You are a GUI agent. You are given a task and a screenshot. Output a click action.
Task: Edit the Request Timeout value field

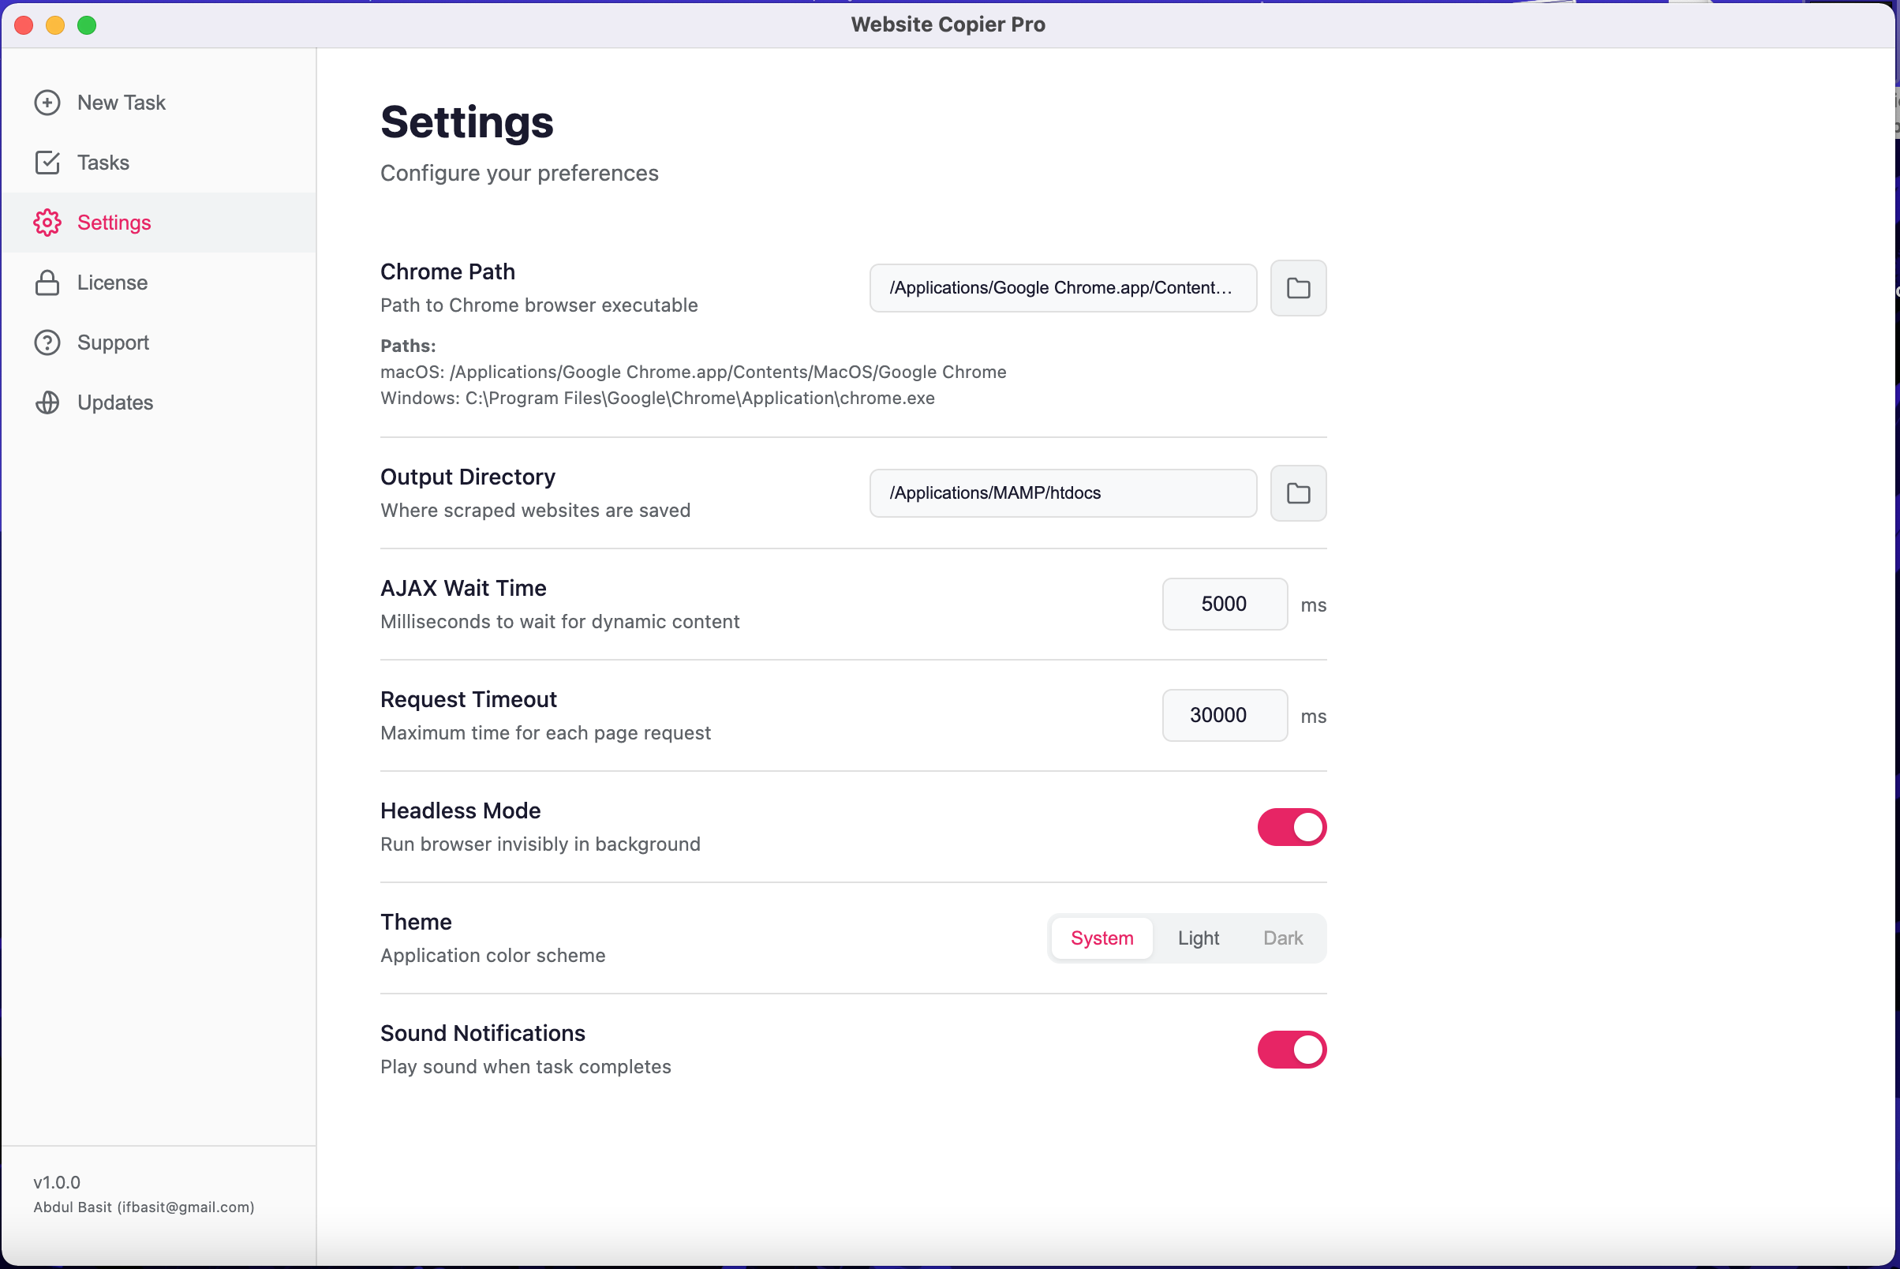tap(1224, 716)
